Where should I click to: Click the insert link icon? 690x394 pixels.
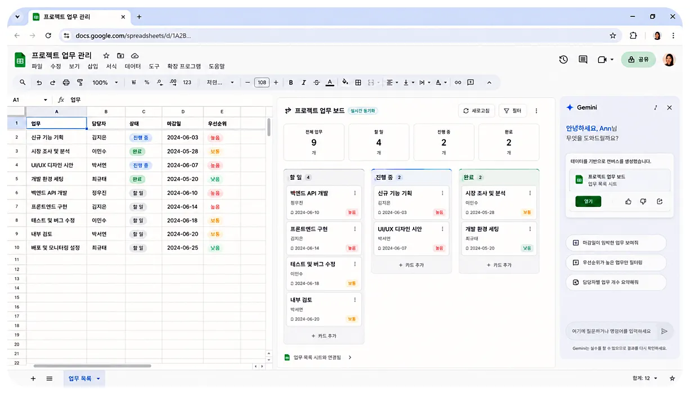[458, 83]
